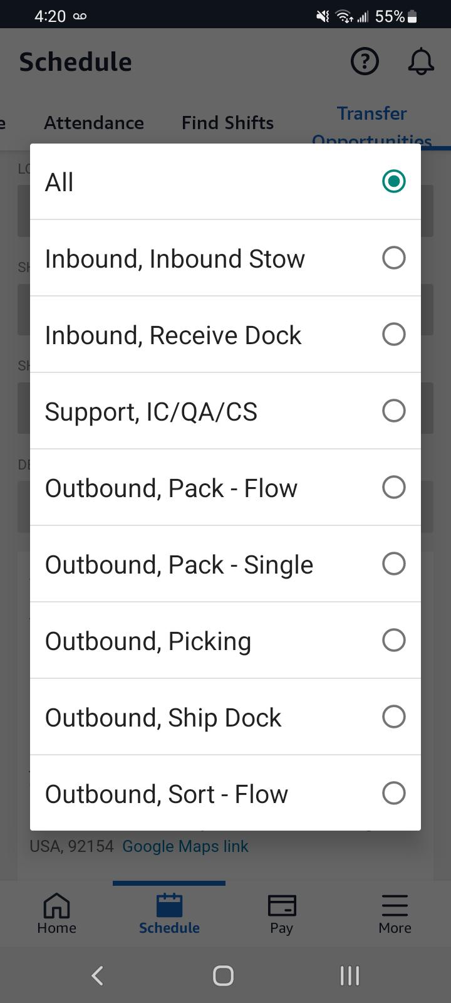451x1003 pixels.
Task: Select Inbound, Inbound Stow radio button
Action: pos(393,258)
